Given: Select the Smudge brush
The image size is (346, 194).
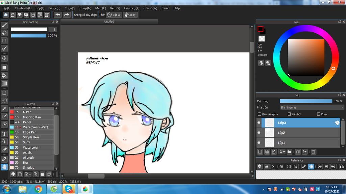Looking at the screenshot, I should (32, 168).
